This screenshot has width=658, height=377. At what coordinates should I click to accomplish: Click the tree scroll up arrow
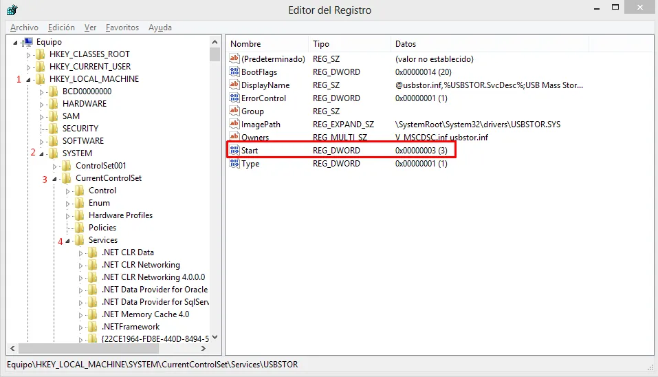click(x=215, y=41)
